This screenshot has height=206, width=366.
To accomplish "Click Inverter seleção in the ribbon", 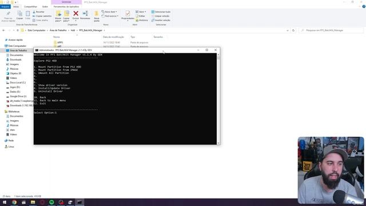I will tap(161, 20).
